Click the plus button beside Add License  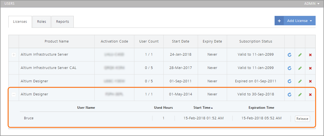pyautogui.click(x=279, y=21)
